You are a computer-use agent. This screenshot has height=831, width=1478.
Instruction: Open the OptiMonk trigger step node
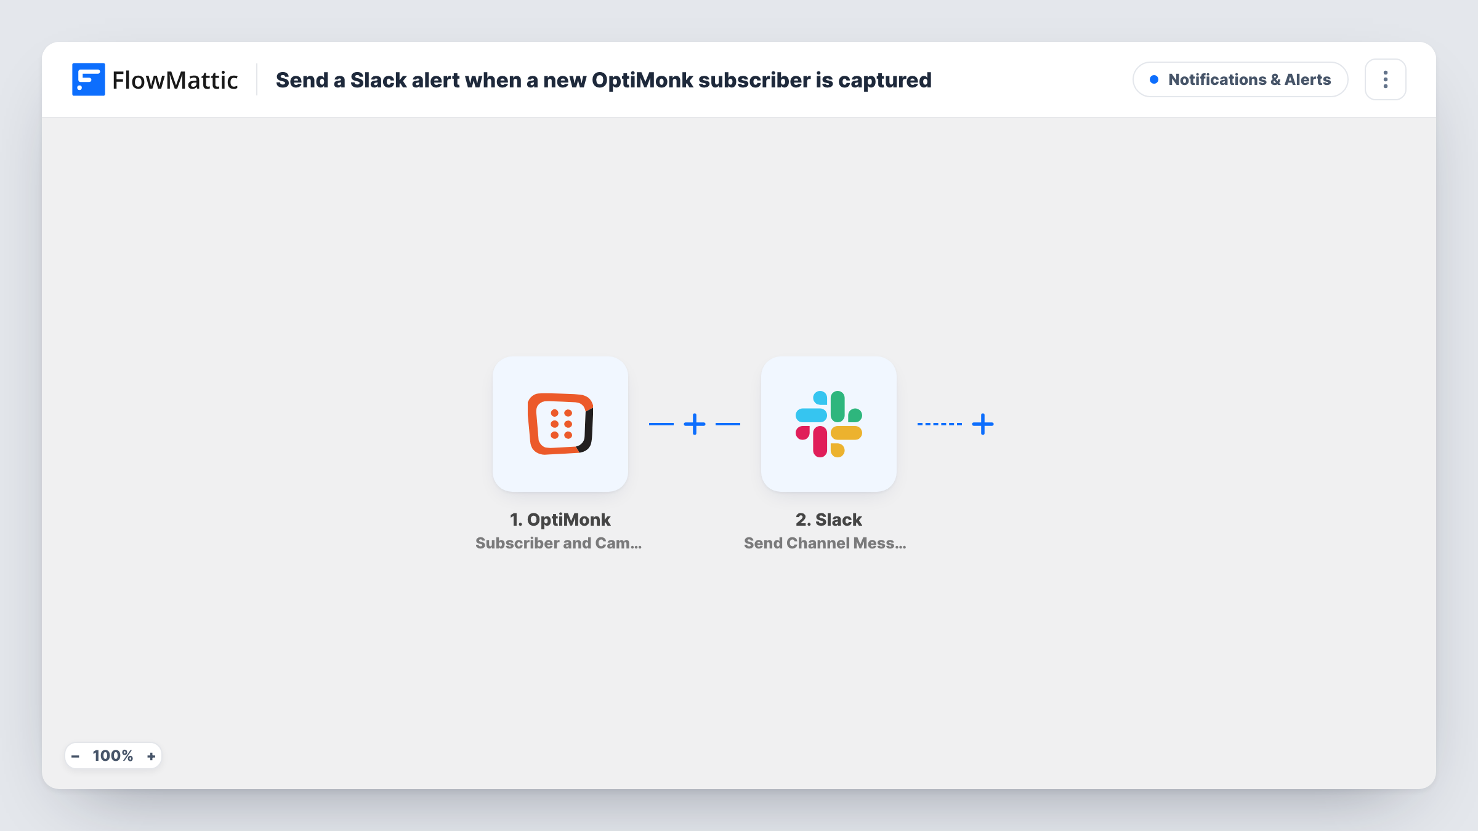click(560, 424)
